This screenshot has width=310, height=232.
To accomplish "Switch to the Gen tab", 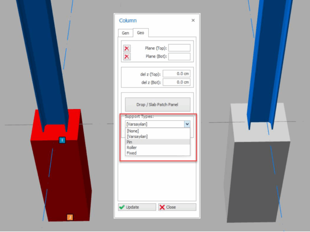I will pos(125,33).
